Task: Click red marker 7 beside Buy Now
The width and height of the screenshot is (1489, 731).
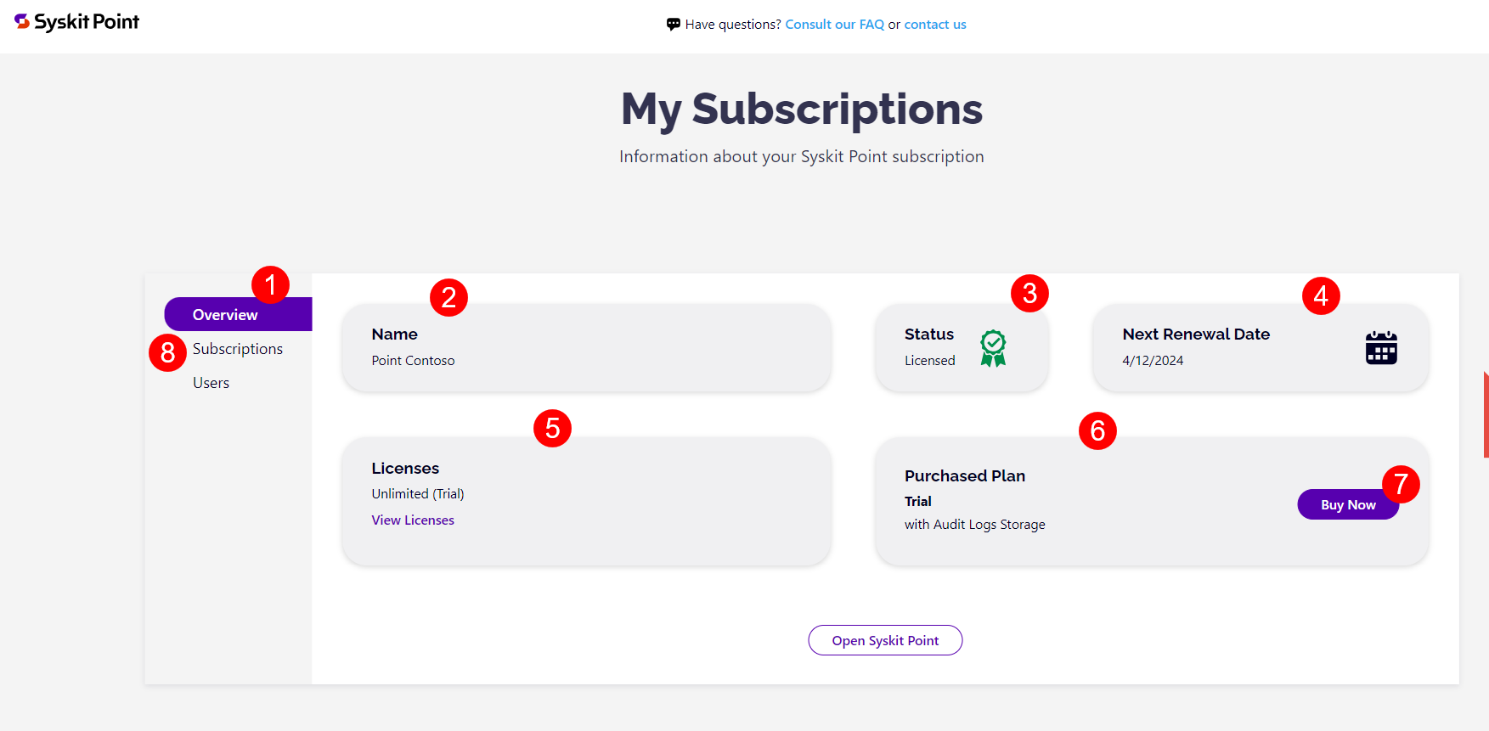Action: click(x=1402, y=484)
